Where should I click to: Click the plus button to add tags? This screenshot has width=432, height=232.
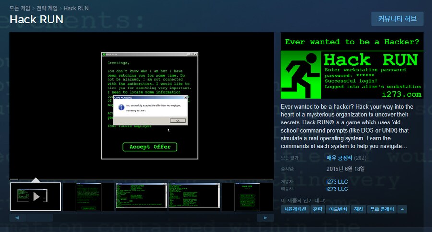pyautogui.click(x=402, y=209)
